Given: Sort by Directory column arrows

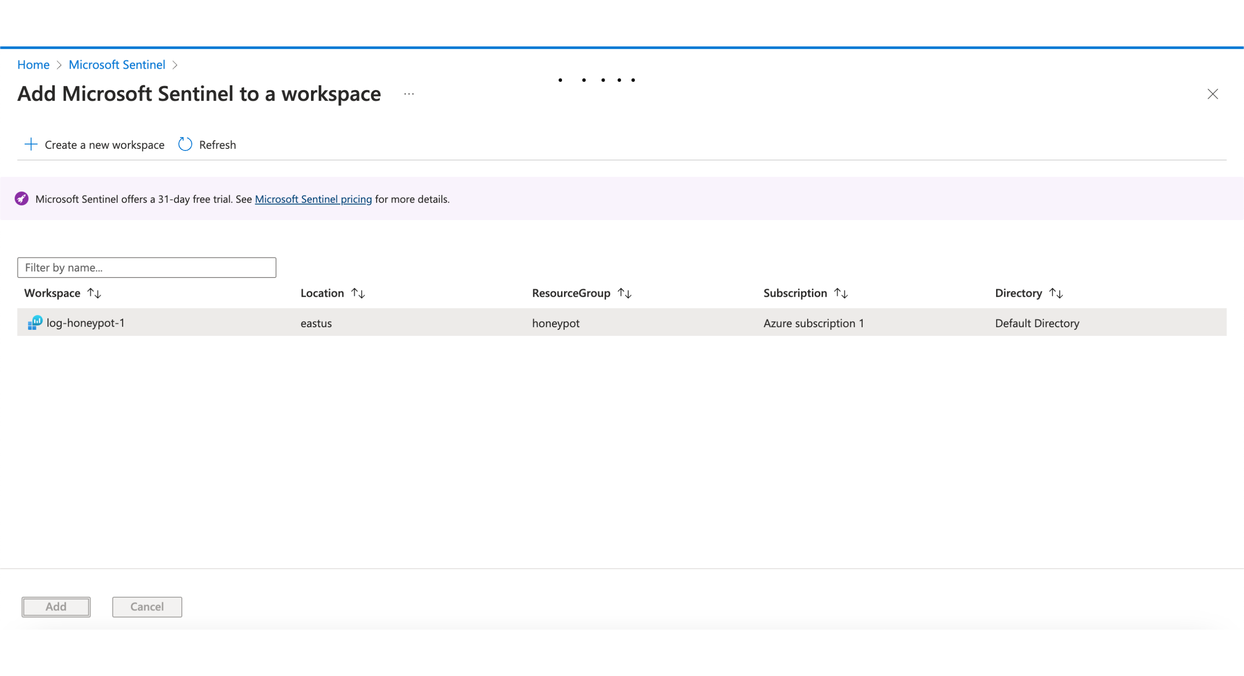Looking at the screenshot, I should point(1056,293).
